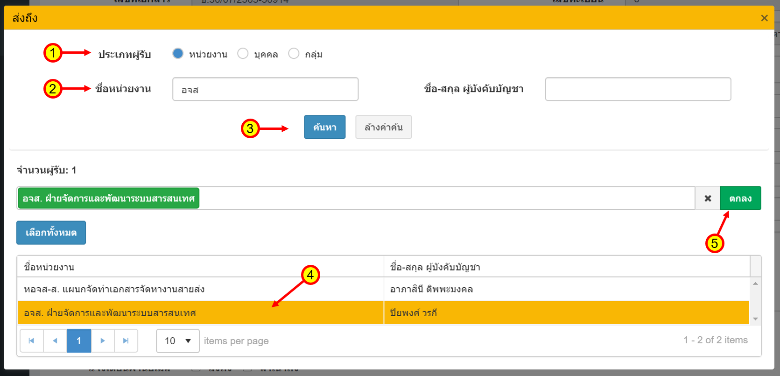Close the ส่งถึง dialog with X
Image resolution: width=780 pixels, height=376 pixels.
point(764,18)
